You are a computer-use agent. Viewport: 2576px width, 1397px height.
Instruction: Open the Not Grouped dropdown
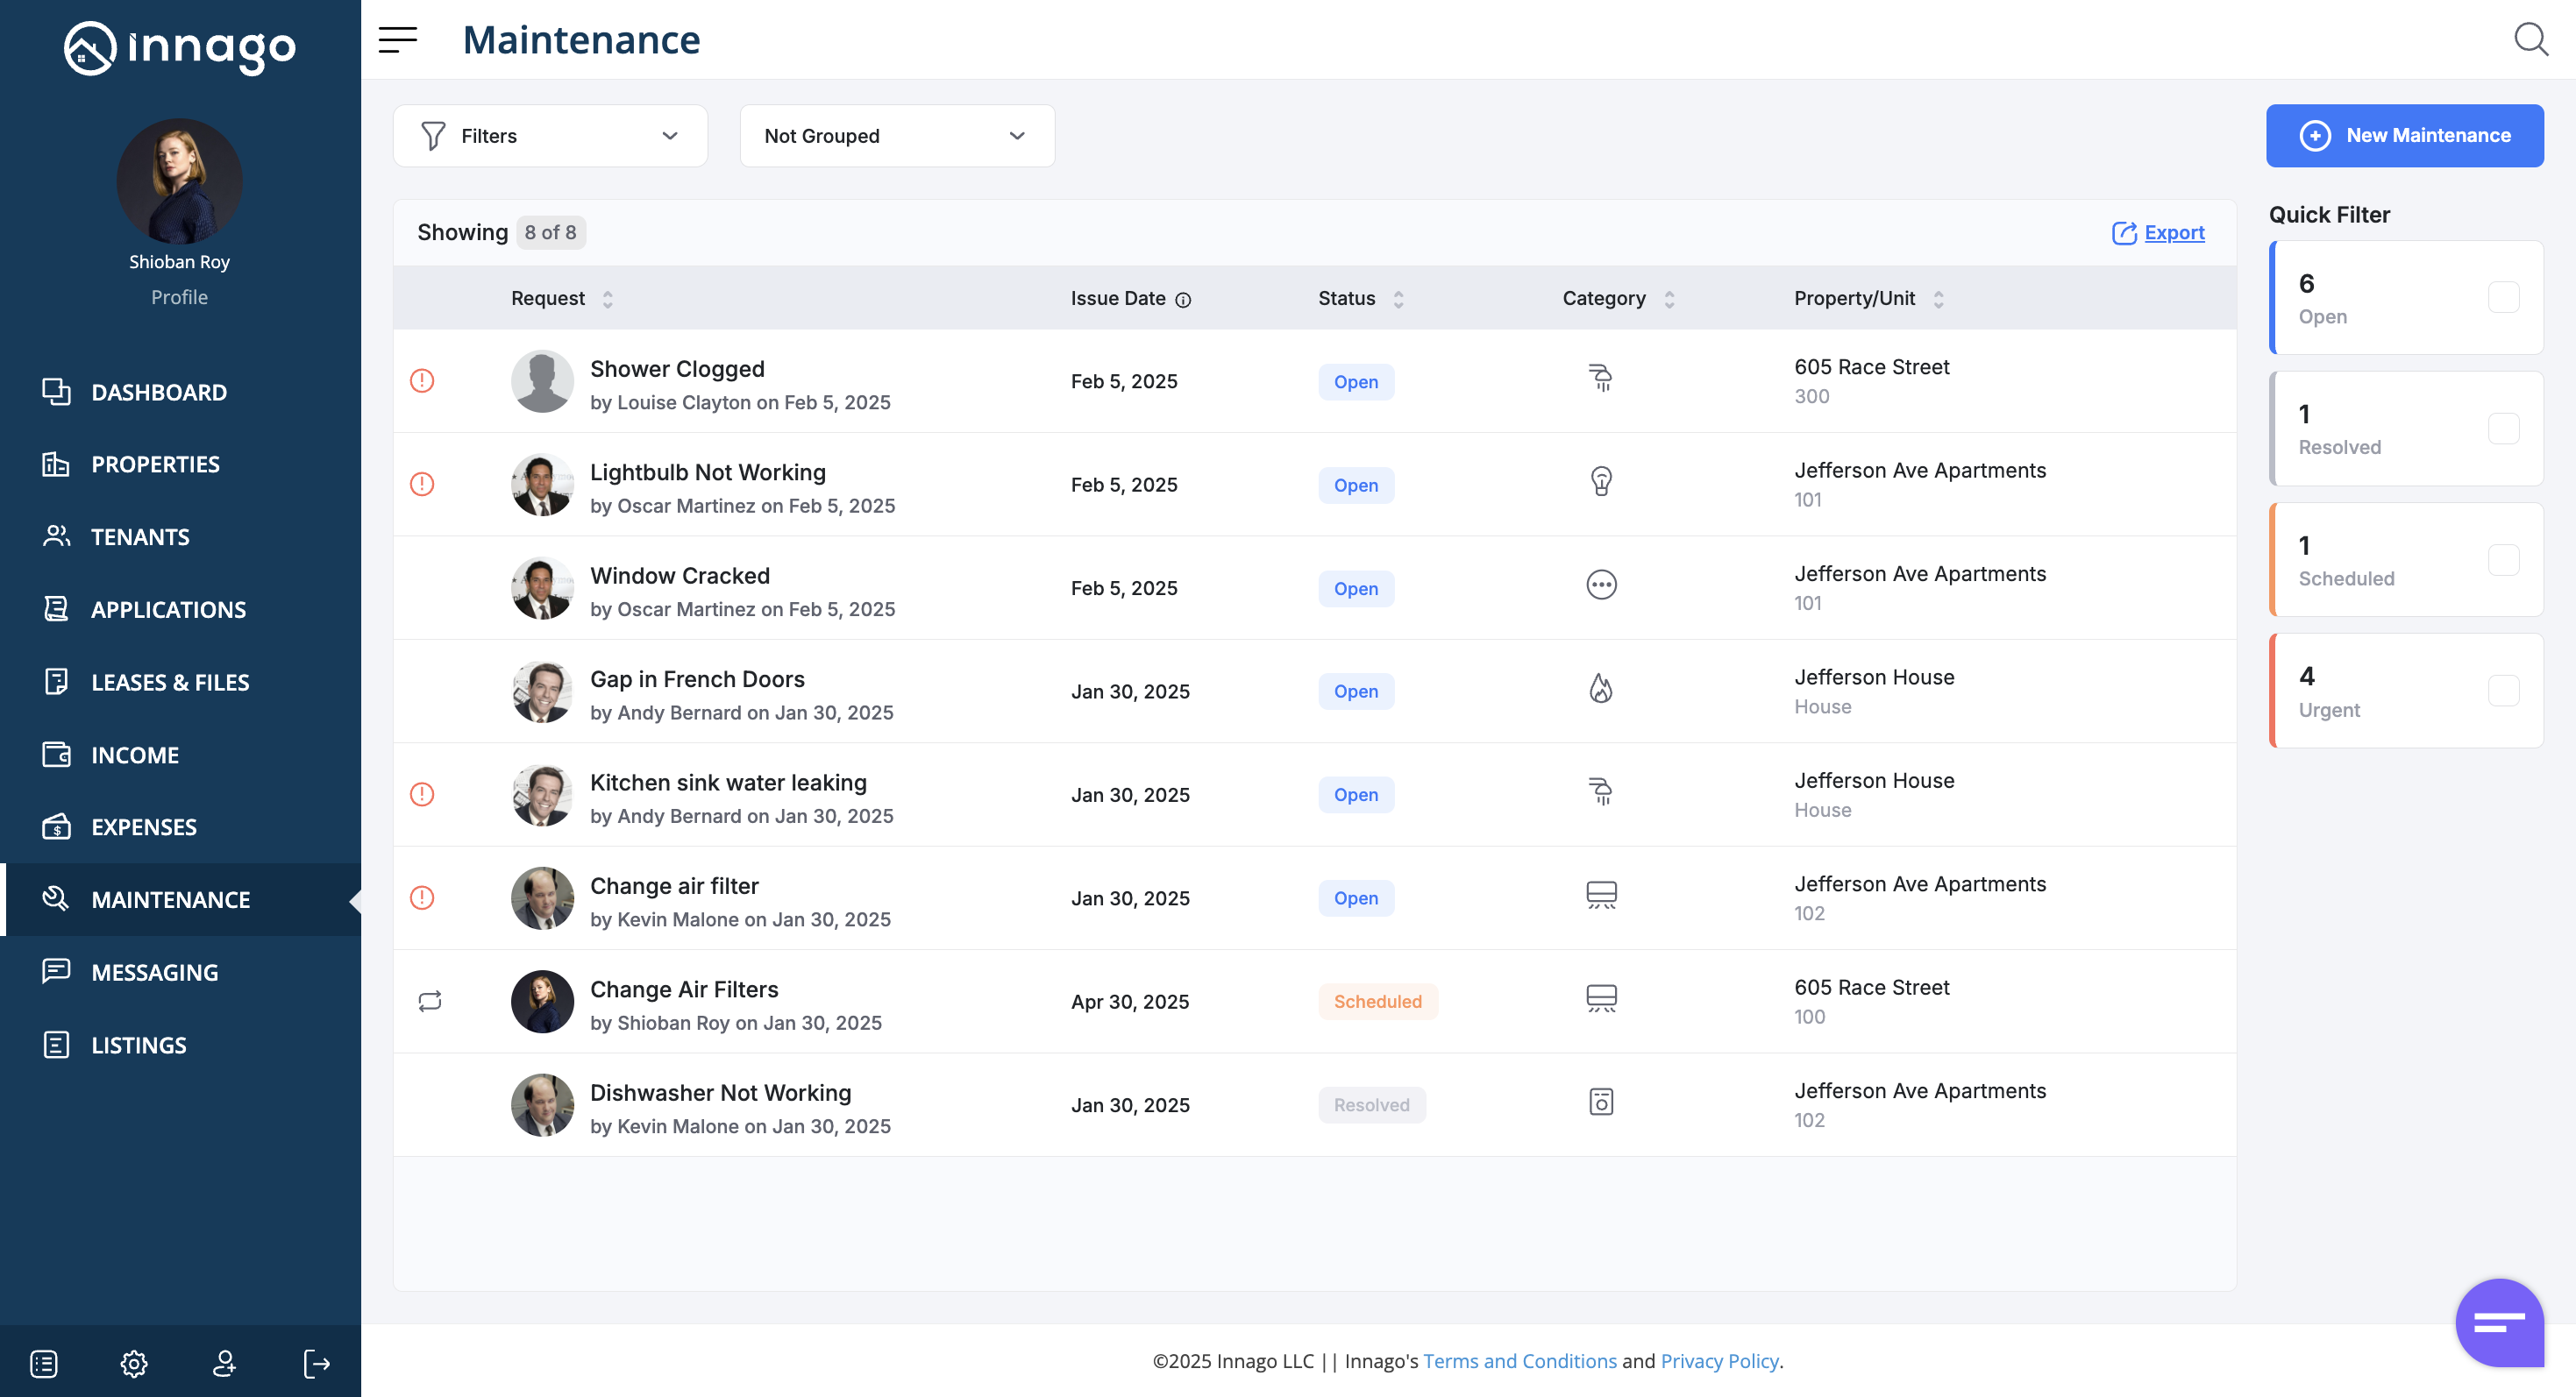(896, 136)
